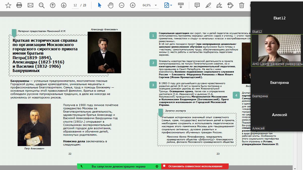Click the page number field showing 12
The image size is (303, 170).
75,5
